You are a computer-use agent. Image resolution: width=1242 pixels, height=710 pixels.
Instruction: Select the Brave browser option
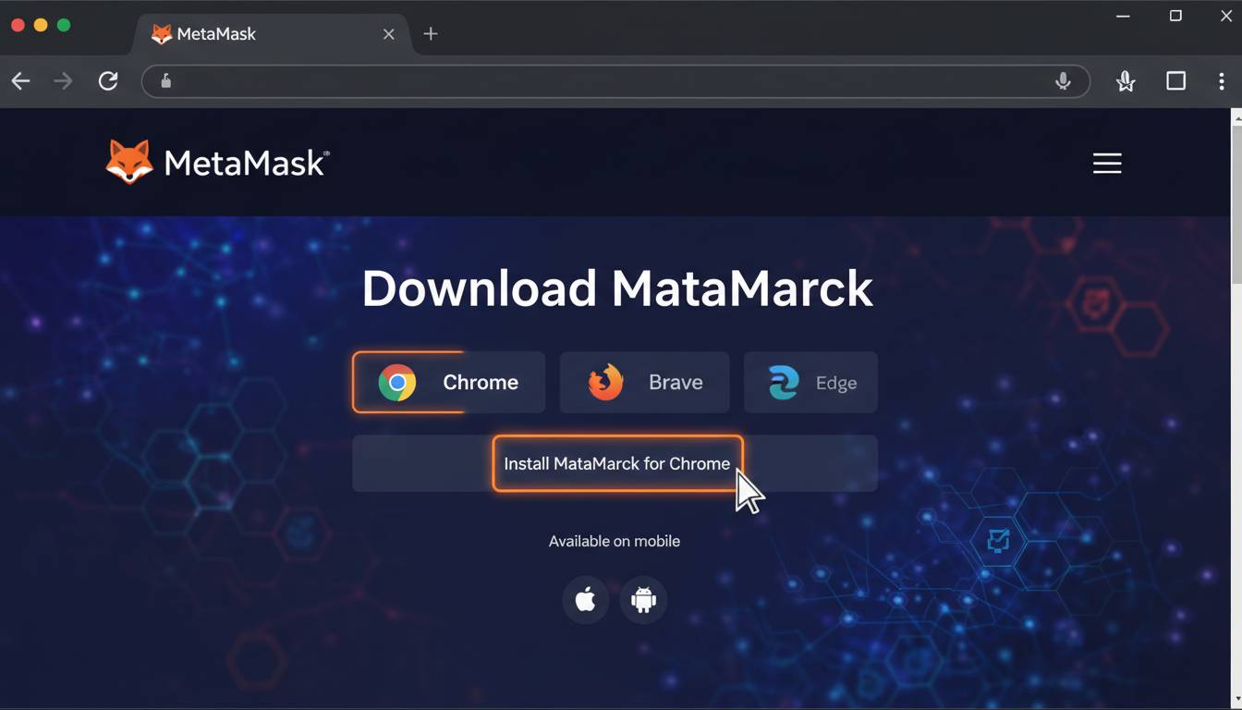click(x=644, y=382)
